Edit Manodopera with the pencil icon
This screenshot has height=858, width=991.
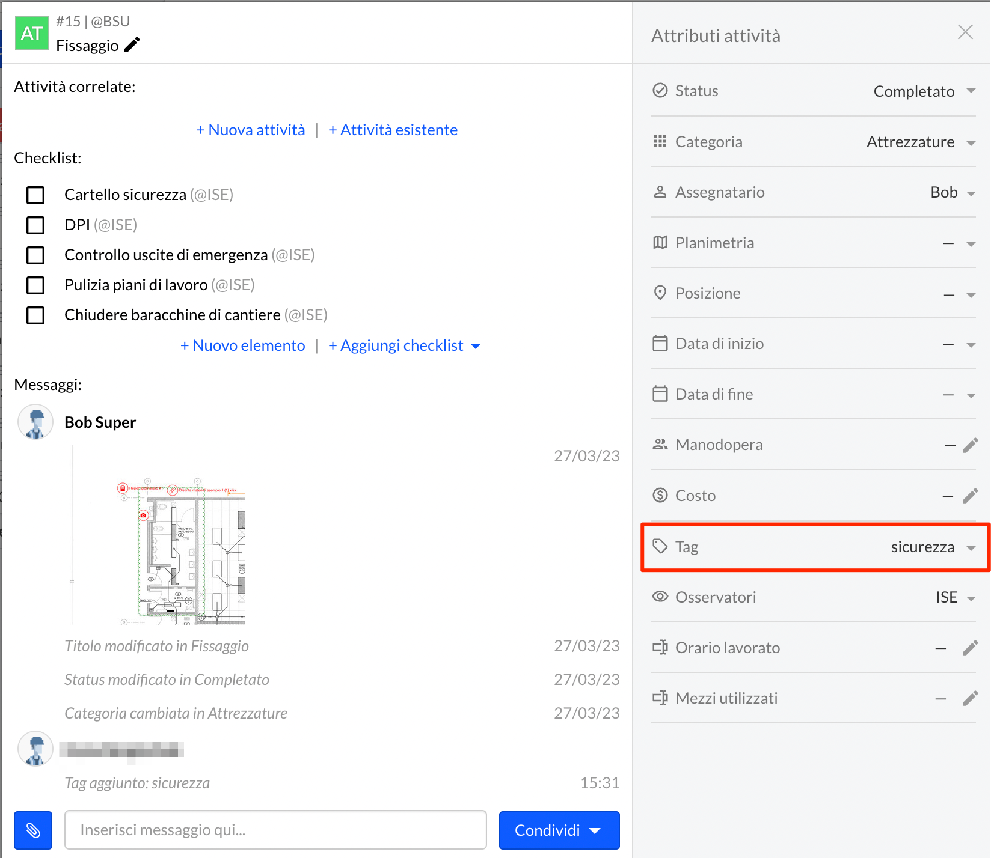(x=970, y=445)
